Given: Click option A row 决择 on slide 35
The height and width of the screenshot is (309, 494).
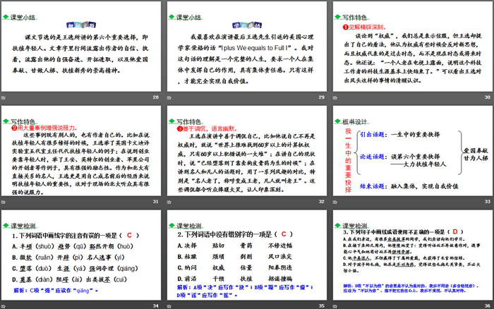Looking at the screenshot, I should (x=235, y=246).
